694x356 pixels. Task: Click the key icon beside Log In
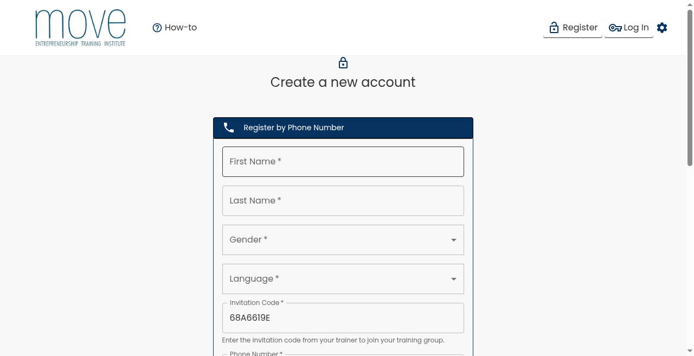point(615,28)
